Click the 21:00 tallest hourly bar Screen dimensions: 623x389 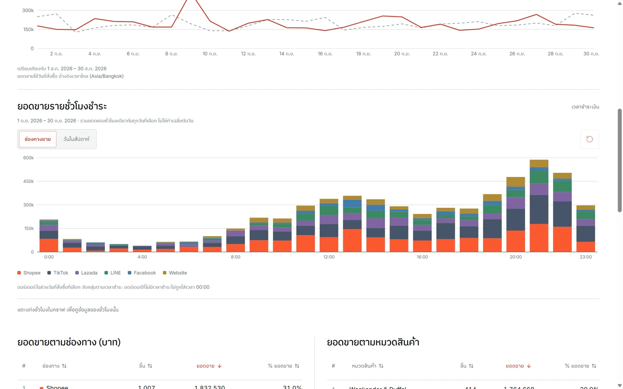pos(539,206)
